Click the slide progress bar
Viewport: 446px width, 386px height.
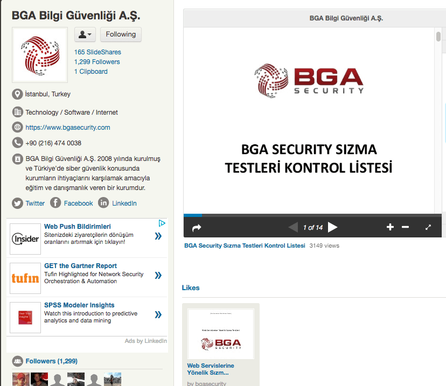pyautogui.click(x=312, y=215)
